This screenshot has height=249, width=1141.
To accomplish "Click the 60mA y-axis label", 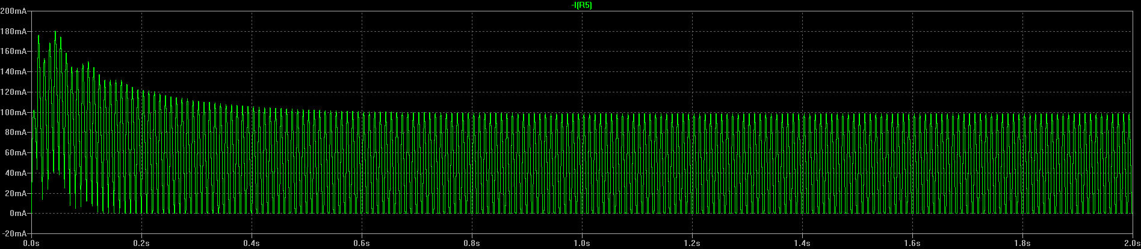I will (16, 152).
